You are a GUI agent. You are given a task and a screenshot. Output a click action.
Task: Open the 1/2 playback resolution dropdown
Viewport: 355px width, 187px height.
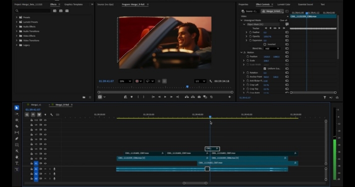[200, 81]
